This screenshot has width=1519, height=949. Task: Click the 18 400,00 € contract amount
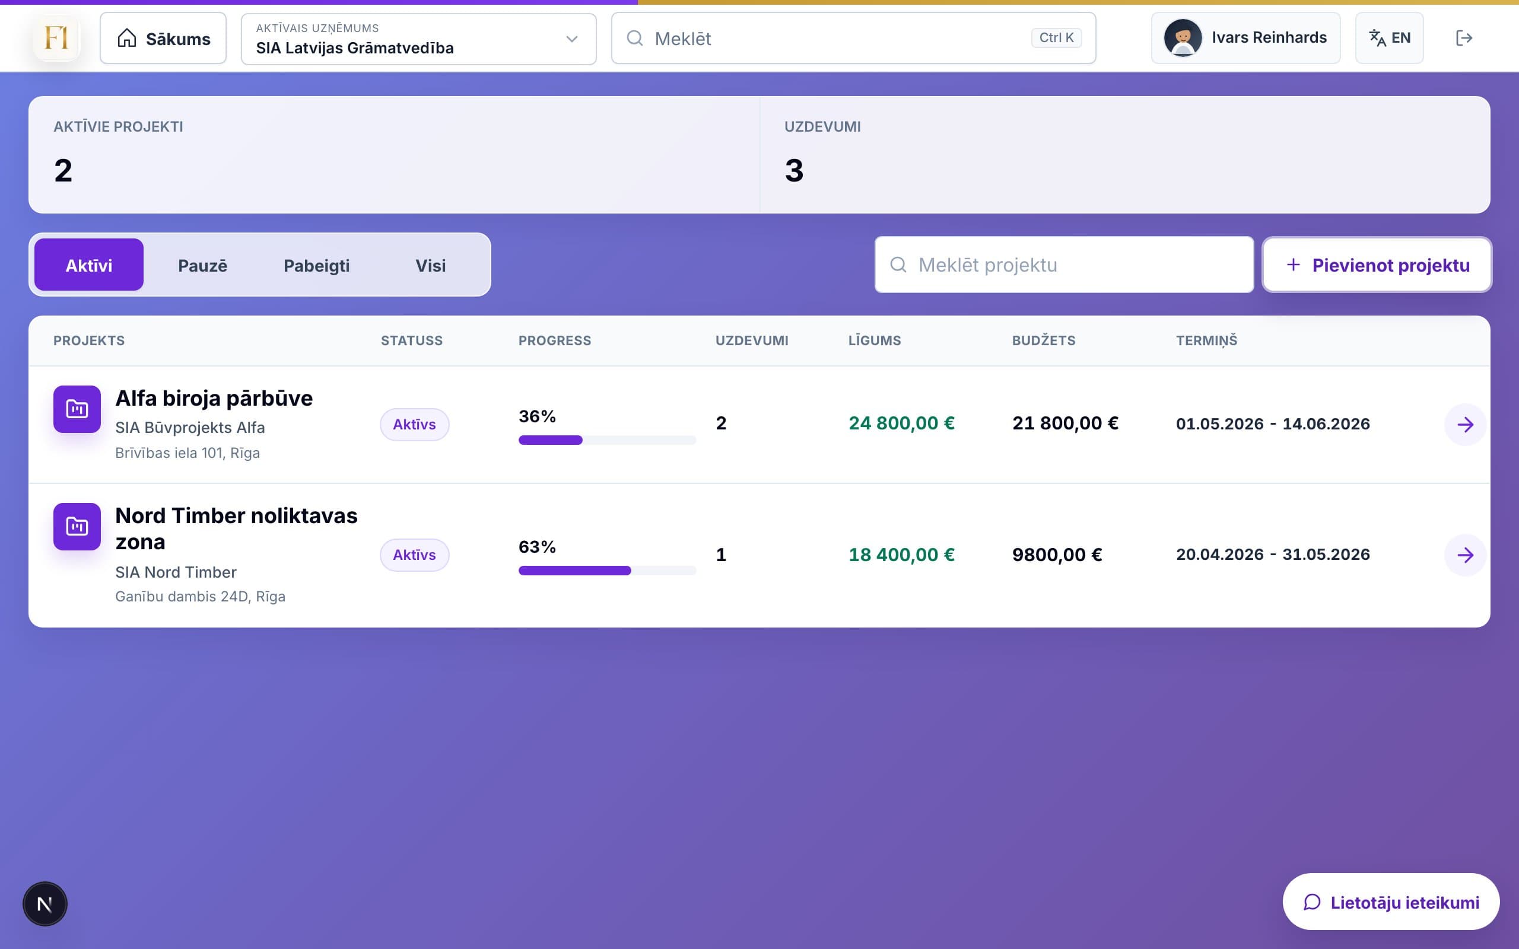pos(901,555)
